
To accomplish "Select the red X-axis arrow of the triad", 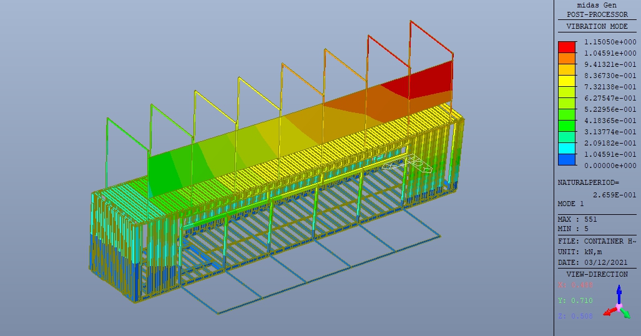I will 610,312.
